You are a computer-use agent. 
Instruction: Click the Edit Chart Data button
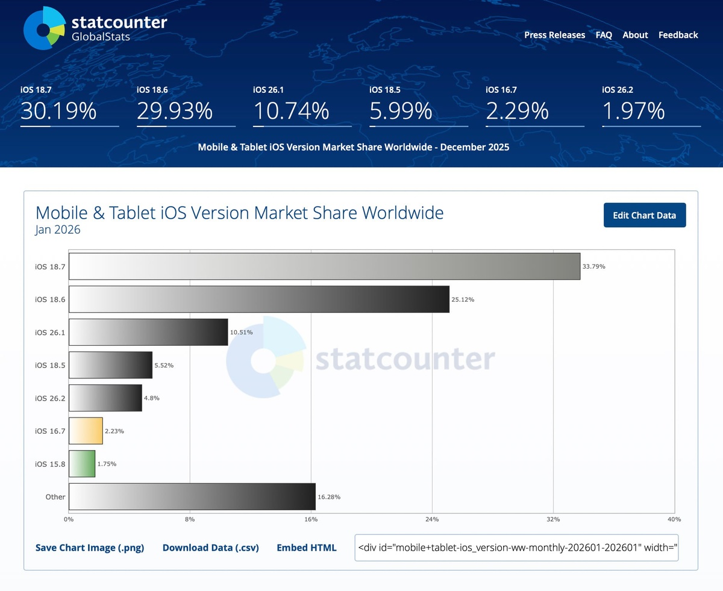(x=645, y=215)
